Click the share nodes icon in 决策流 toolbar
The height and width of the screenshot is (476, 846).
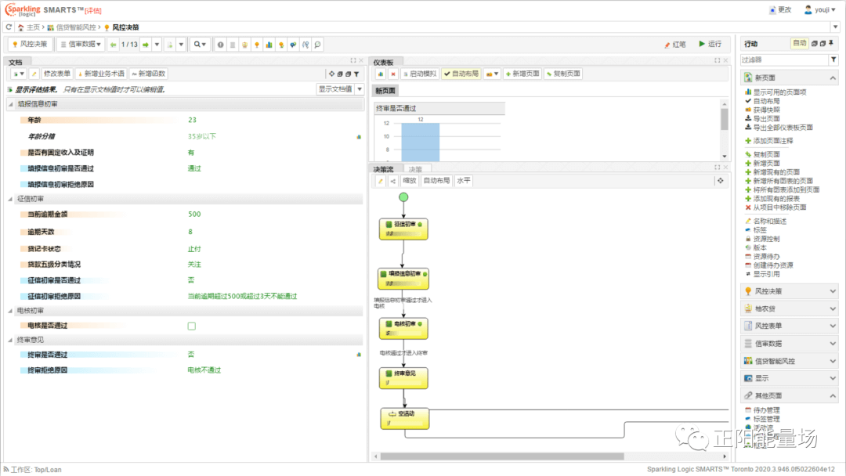pos(392,181)
